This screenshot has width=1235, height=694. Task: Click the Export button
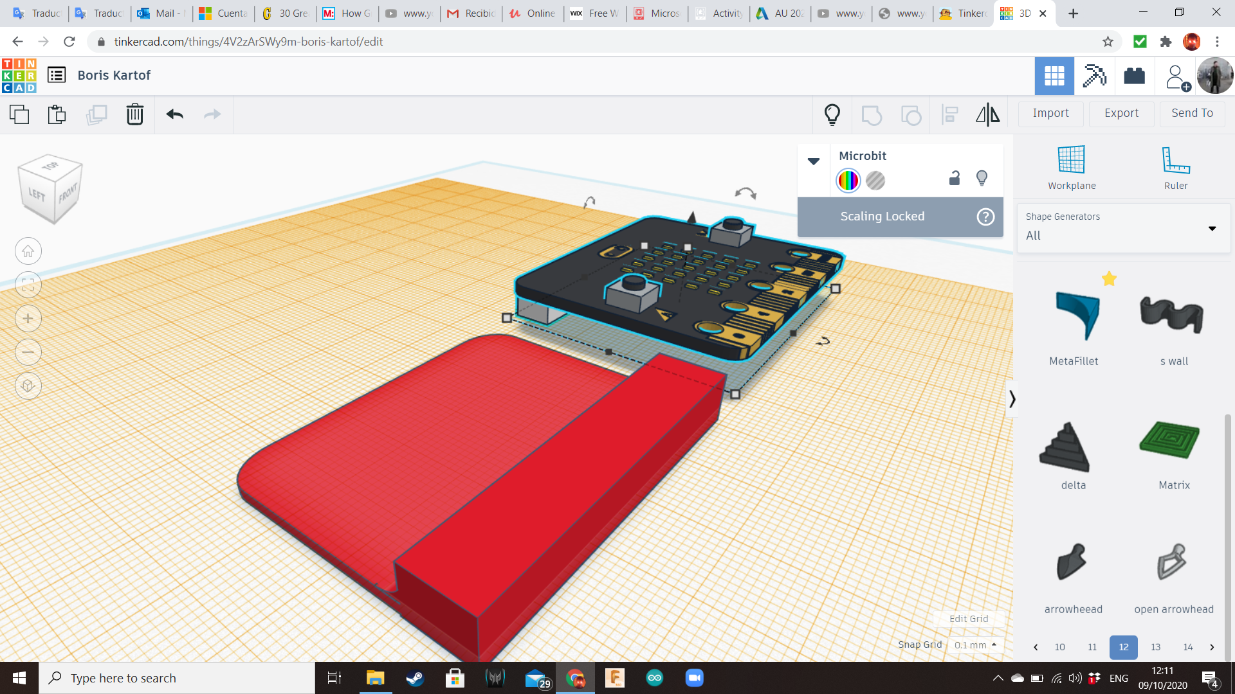coord(1121,113)
